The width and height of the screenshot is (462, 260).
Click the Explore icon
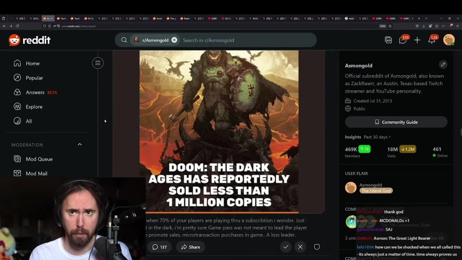click(x=17, y=107)
